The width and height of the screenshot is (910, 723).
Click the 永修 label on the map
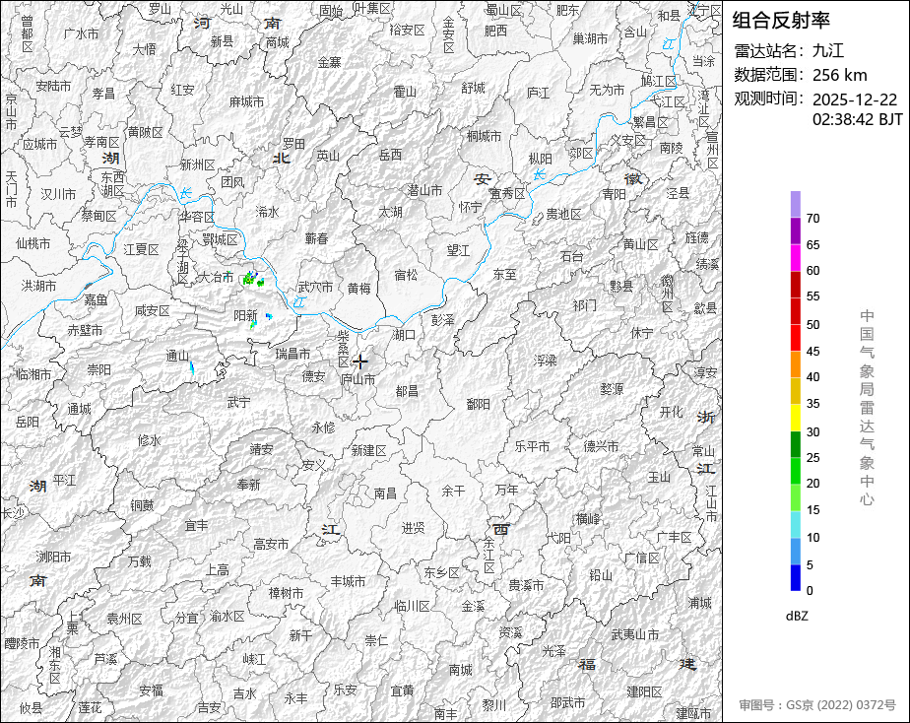[324, 427]
